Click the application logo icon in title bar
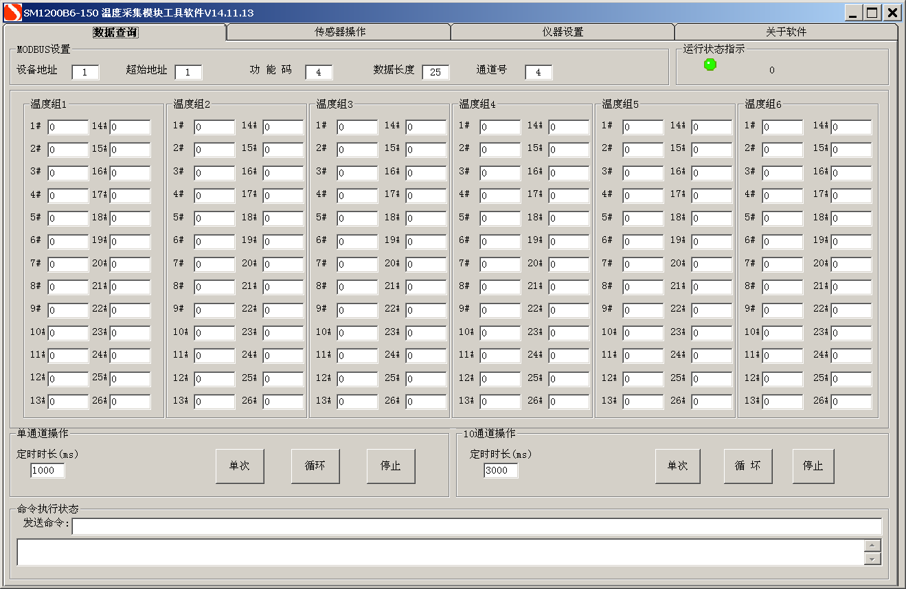This screenshot has width=906, height=589. coord(12,12)
